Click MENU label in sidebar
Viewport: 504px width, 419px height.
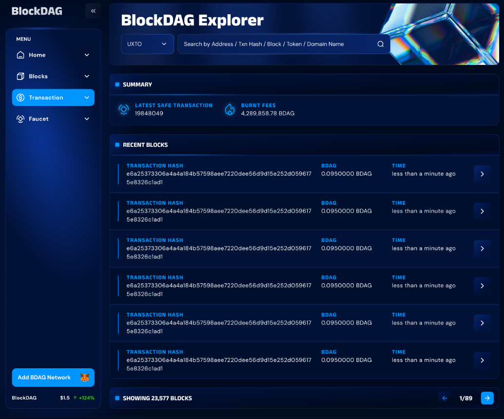23,39
